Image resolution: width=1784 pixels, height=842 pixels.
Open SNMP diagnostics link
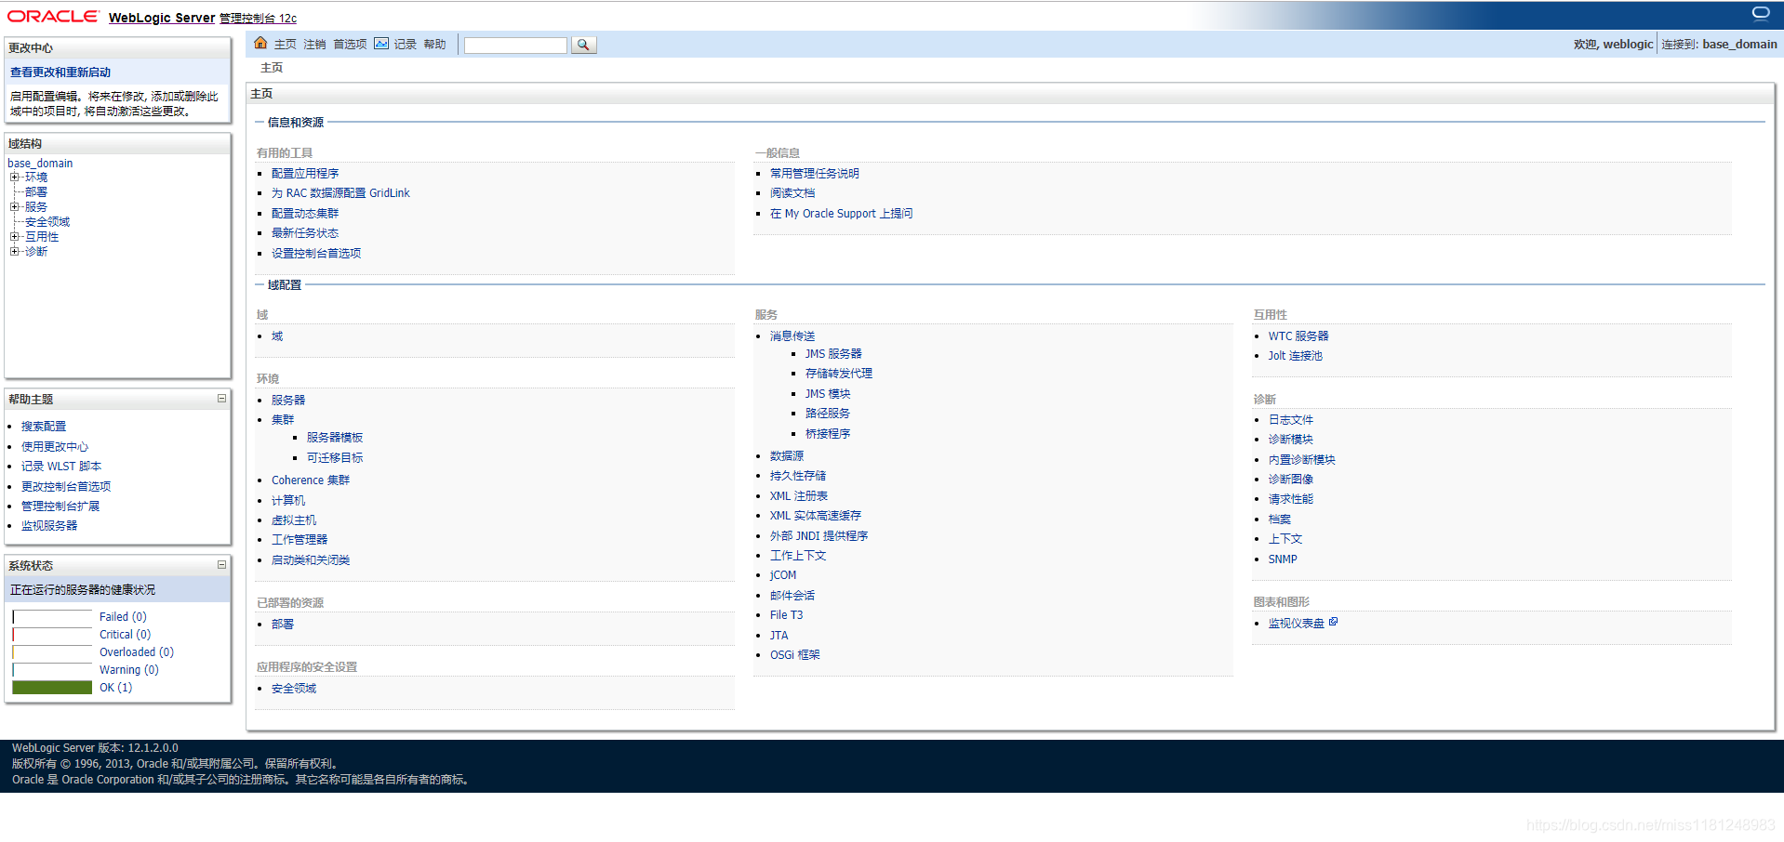click(1283, 559)
